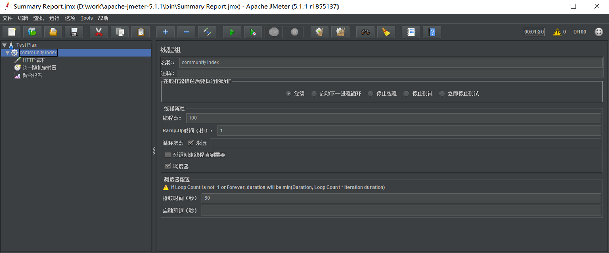This screenshot has width=609, height=253.
Task: Click the 注释 comments field
Action: [390, 73]
